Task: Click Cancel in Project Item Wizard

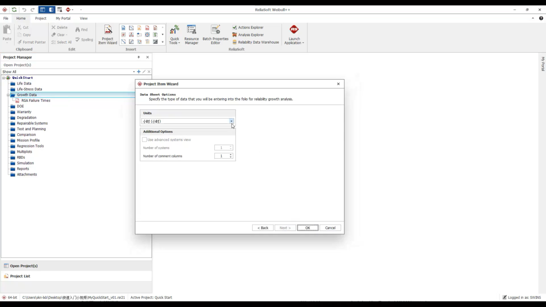Action: [330, 228]
